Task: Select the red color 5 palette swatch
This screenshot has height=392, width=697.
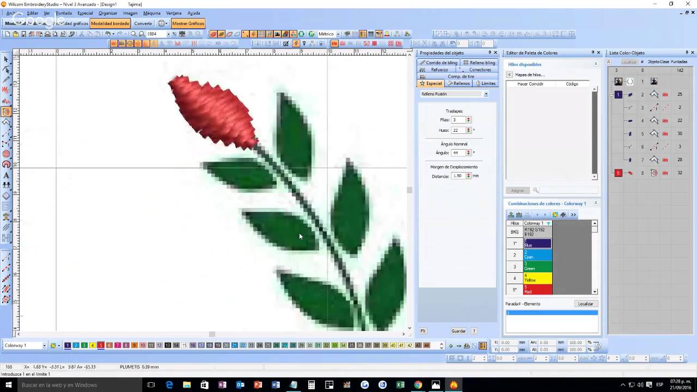Action: pyautogui.click(x=101, y=346)
